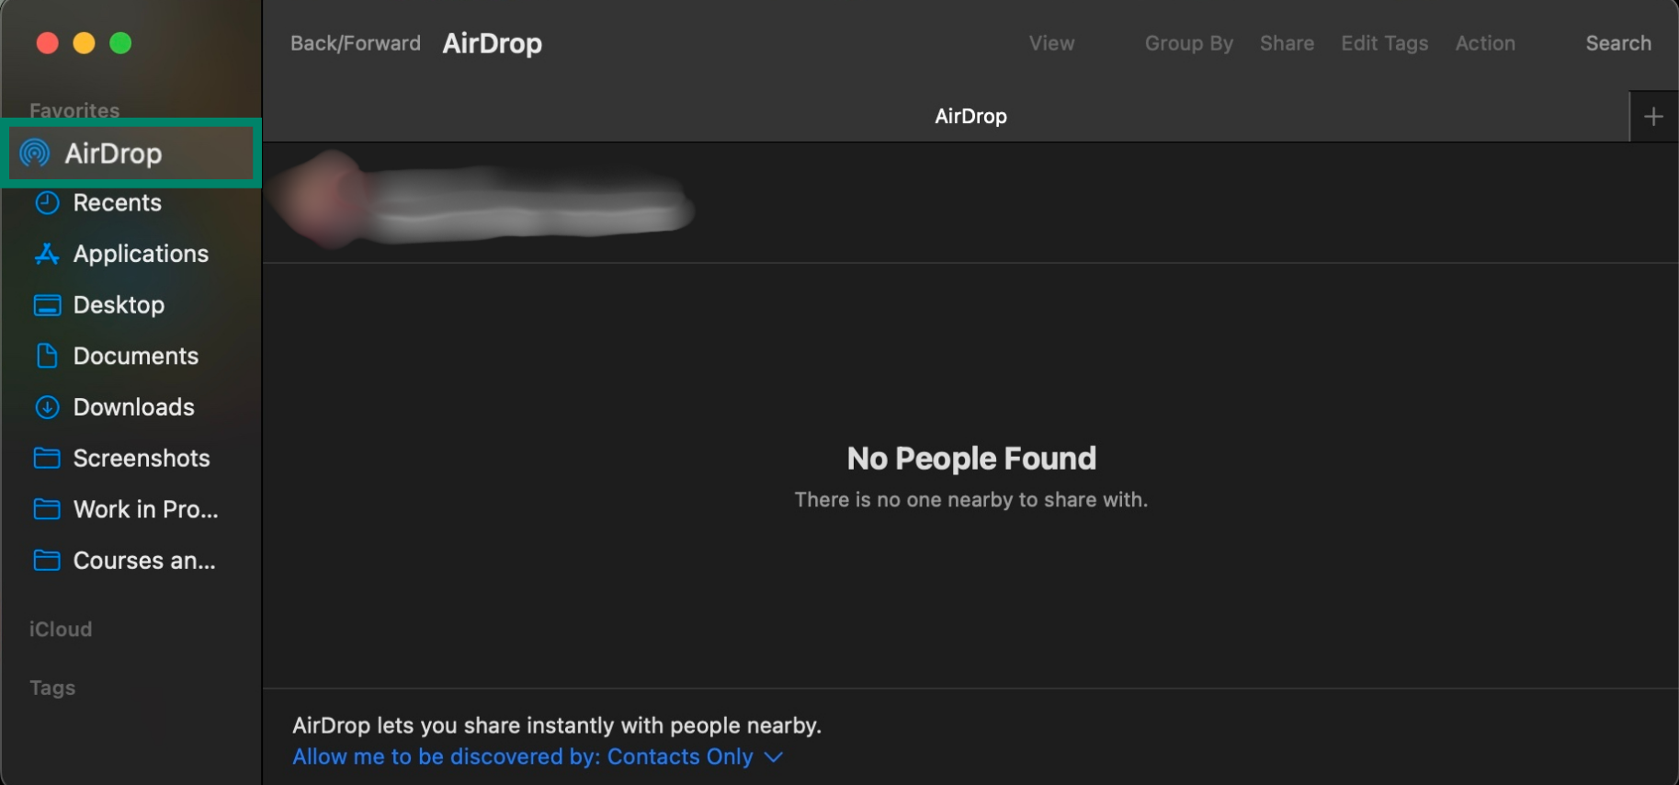Click the Courses an... folder icon
The height and width of the screenshot is (785, 1679).
[x=47, y=561]
